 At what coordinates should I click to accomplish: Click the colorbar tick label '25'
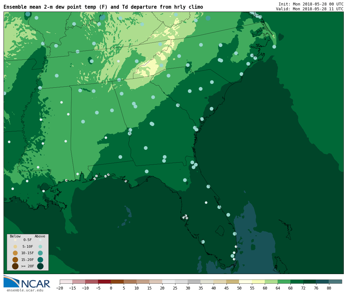point(175,288)
